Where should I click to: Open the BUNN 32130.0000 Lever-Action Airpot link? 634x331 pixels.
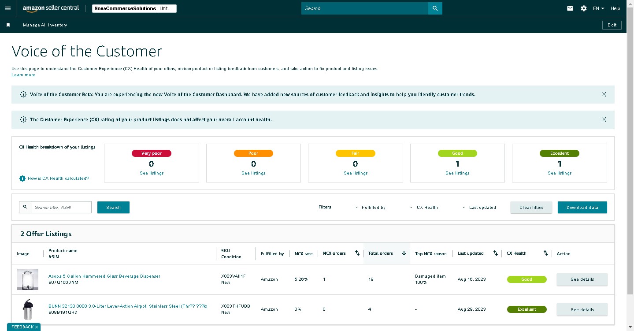click(x=128, y=306)
